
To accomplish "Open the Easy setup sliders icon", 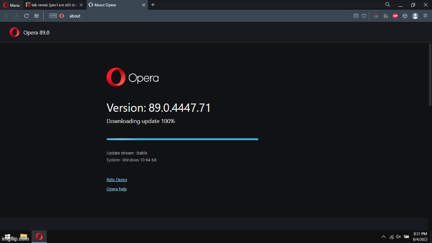I will [425, 16].
